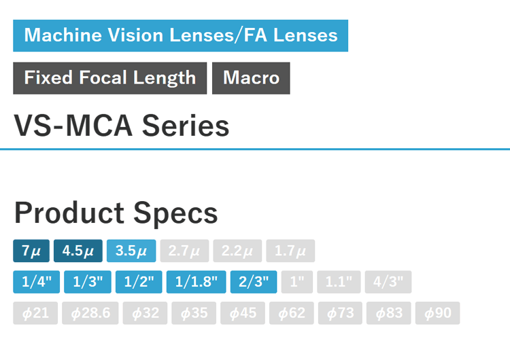Click the greyed 4/3" sensor badge

tap(388, 281)
